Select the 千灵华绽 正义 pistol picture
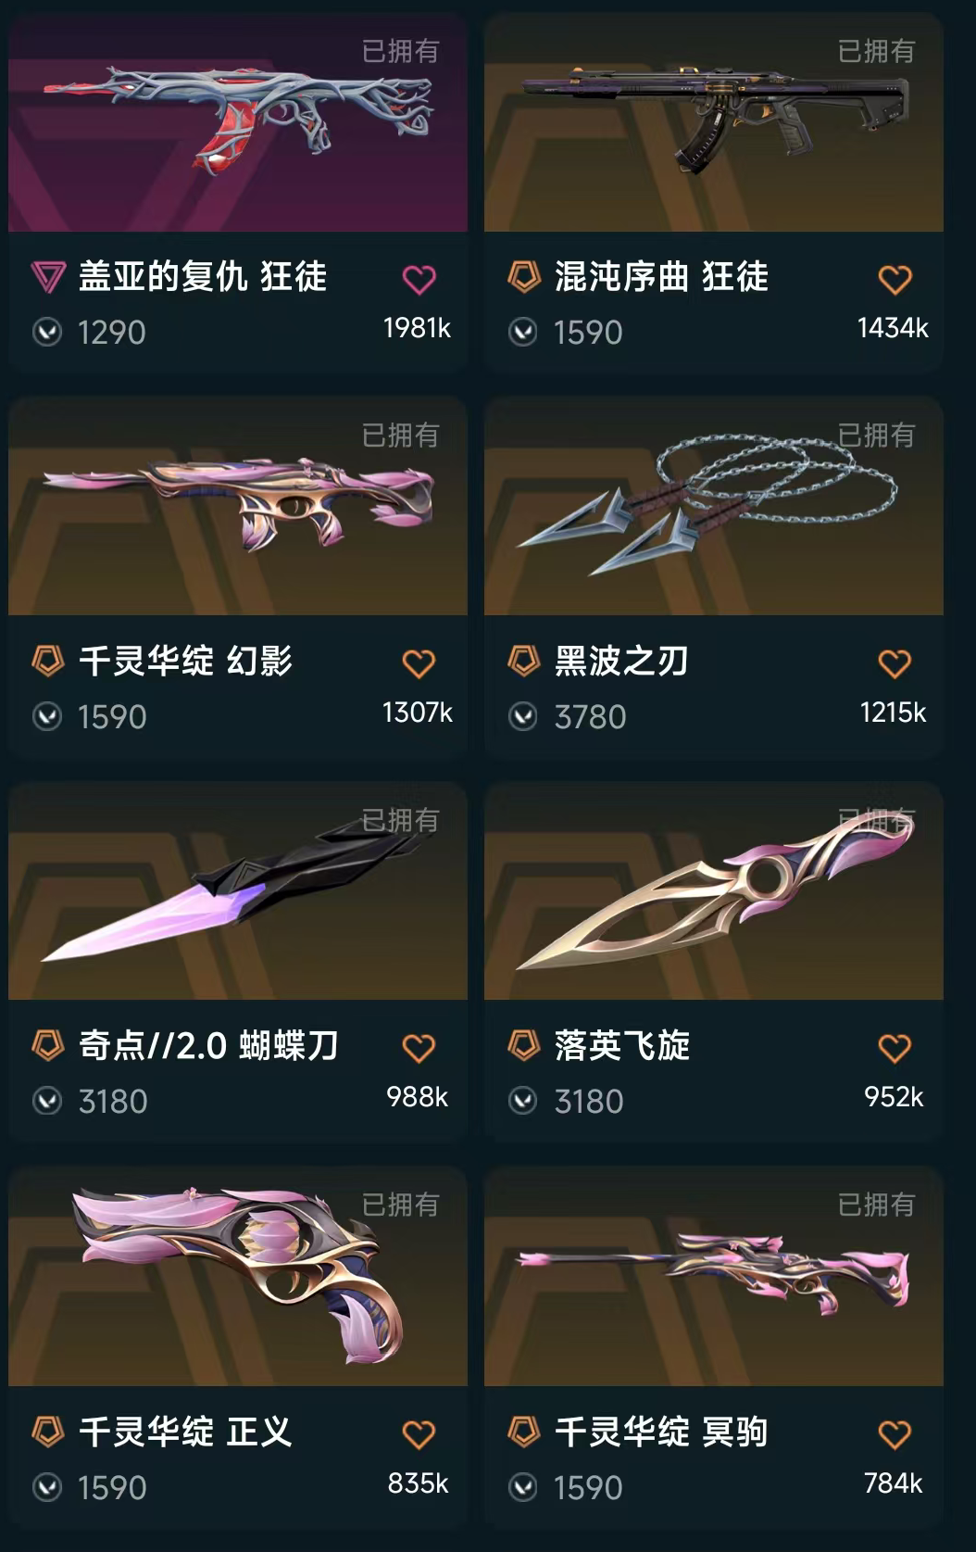The width and height of the screenshot is (976, 1552). (x=238, y=1278)
